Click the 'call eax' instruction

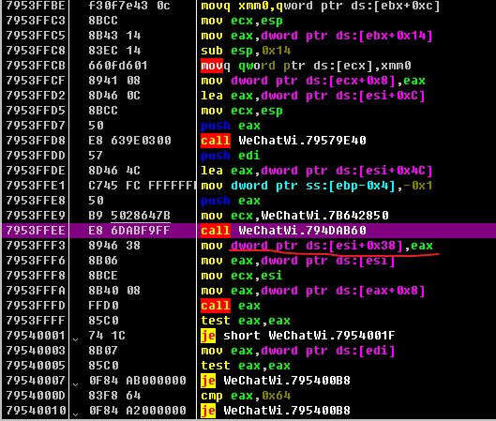pos(231,306)
